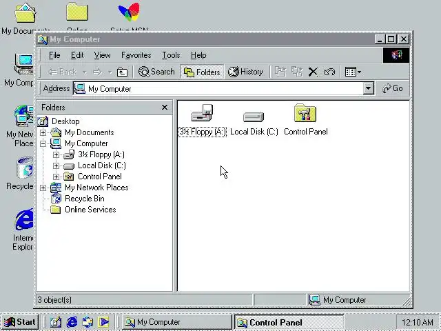
Task: Toggle the Folders pane button
Action: 202,72
